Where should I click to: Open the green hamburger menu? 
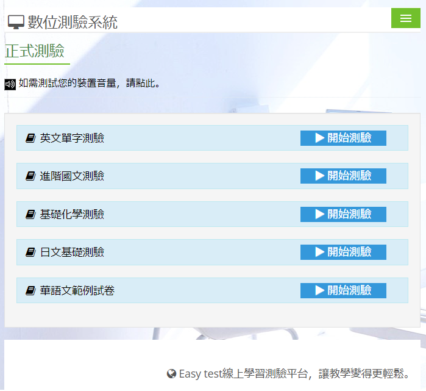pos(406,18)
